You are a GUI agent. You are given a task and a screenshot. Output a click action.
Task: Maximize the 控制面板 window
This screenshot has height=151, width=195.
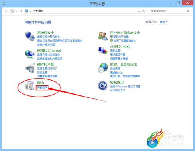coord(178,3)
